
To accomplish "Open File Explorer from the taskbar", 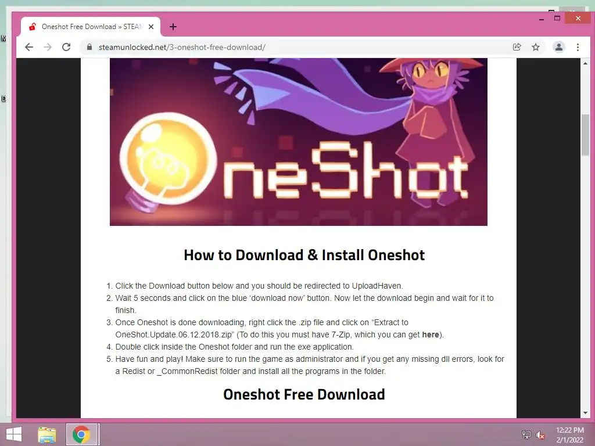I will (x=46, y=434).
